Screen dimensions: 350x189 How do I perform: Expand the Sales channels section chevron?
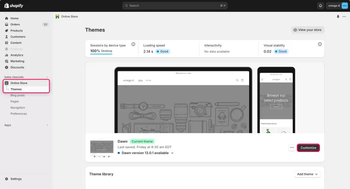pyautogui.click(x=47, y=77)
